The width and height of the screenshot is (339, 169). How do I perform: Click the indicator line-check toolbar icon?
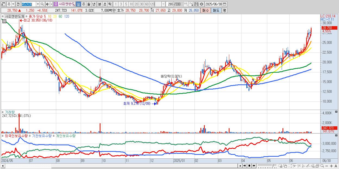tap(191, 4)
